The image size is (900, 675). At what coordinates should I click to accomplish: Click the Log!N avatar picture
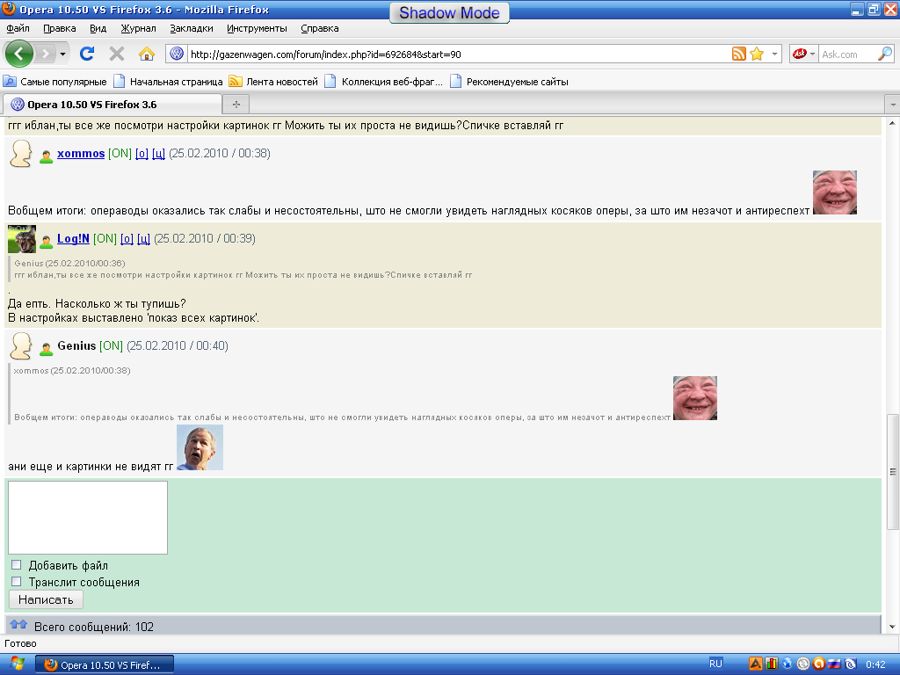[22, 239]
